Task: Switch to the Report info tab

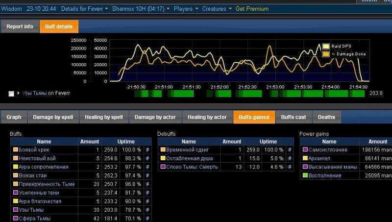Action: pyautogui.click(x=20, y=26)
